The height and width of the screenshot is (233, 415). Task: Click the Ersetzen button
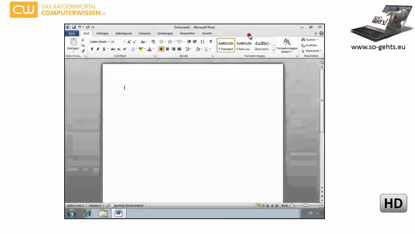[309, 45]
